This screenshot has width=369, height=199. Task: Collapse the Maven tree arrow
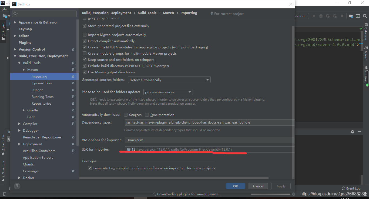click(x=24, y=70)
